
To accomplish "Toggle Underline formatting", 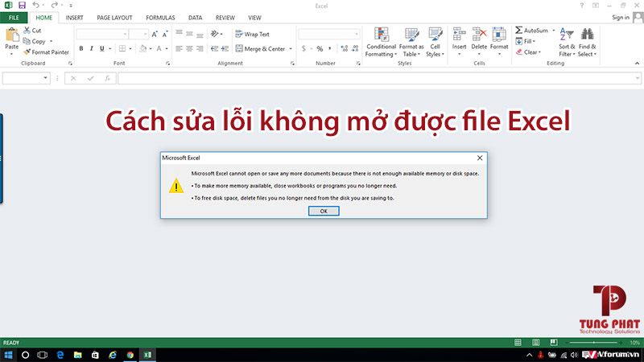I will click(x=102, y=48).
